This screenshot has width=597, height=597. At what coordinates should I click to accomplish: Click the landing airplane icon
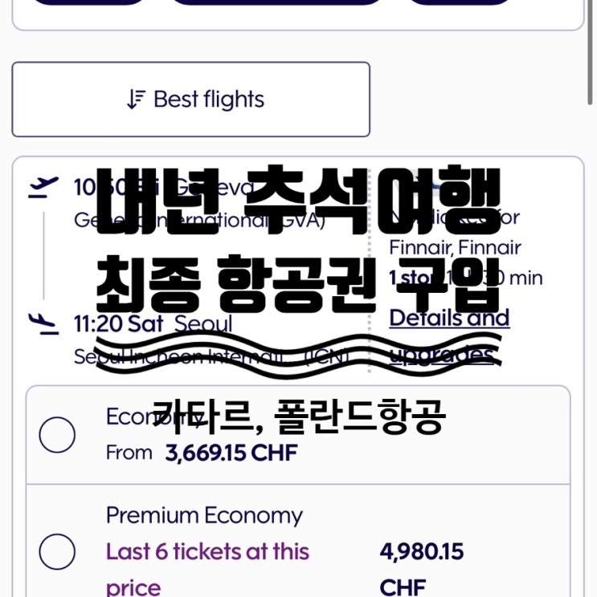(43, 323)
